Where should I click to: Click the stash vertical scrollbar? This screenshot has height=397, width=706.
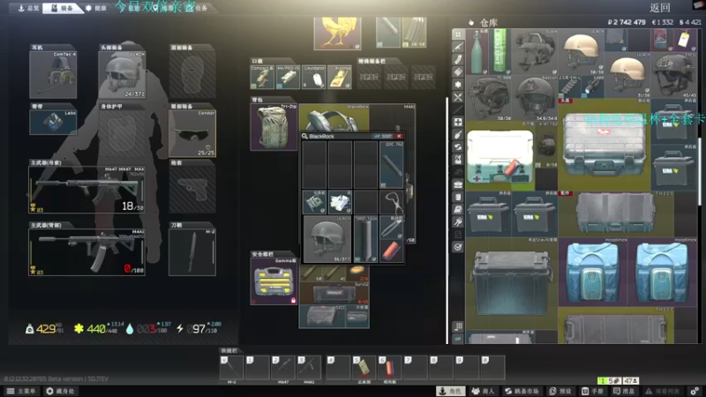700,170
